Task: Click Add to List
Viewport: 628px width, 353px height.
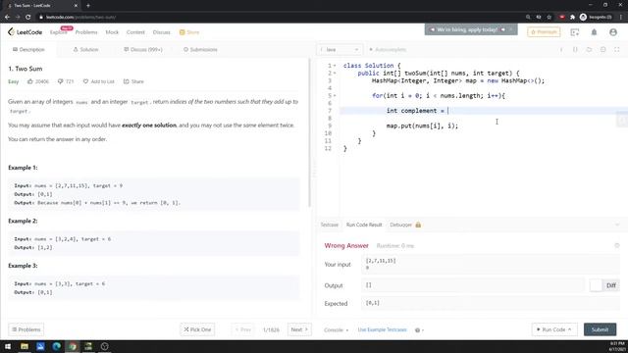Action: coord(98,81)
